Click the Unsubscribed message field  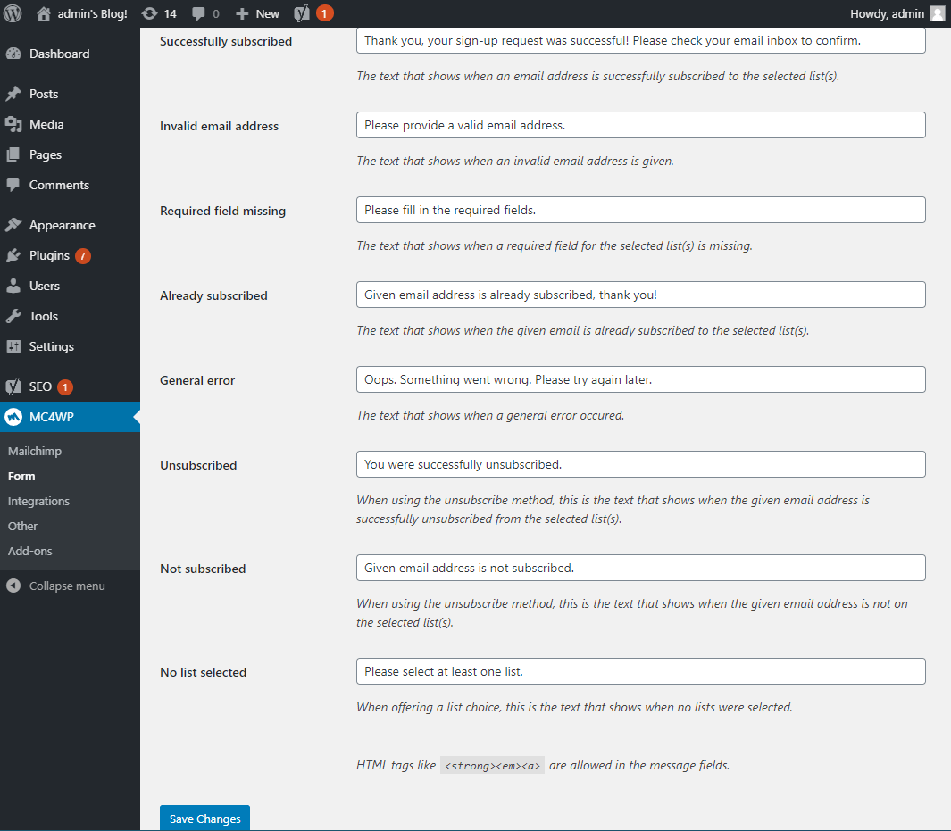point(640,464)
